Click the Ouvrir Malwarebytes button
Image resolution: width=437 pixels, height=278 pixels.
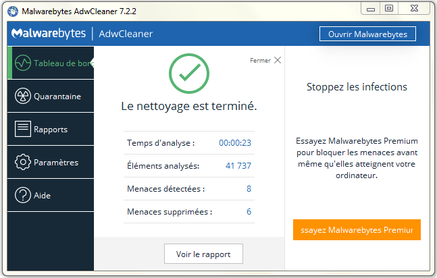coord(367,34)
